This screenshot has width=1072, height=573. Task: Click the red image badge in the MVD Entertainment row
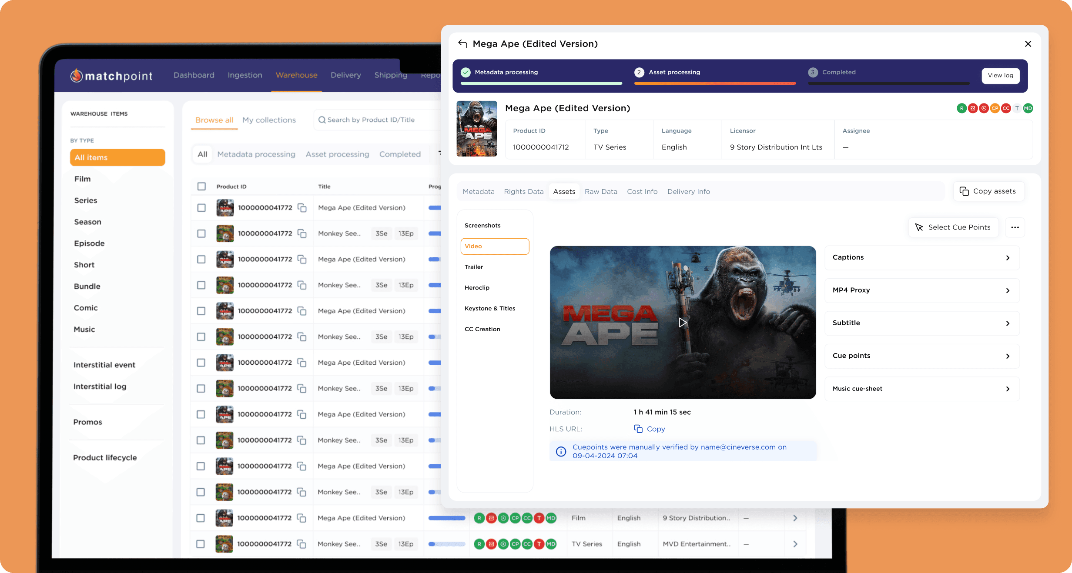491,544
